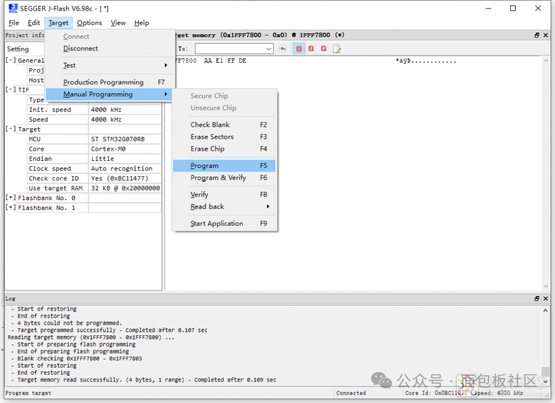This screenshot has width=555, height=403.
Task: Switch memory view to 2-byte width
Action: click(x=311, y=49)
